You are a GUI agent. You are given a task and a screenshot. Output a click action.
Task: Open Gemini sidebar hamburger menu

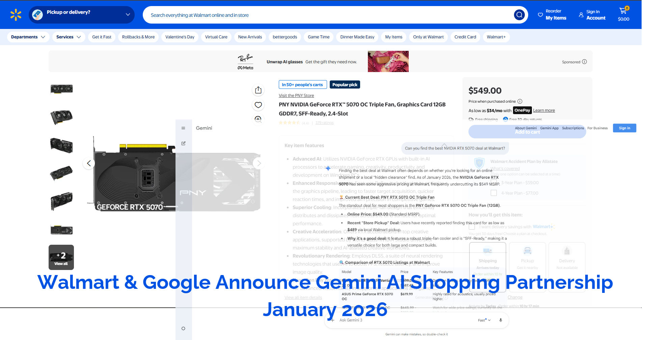click(x=183, y=128)
